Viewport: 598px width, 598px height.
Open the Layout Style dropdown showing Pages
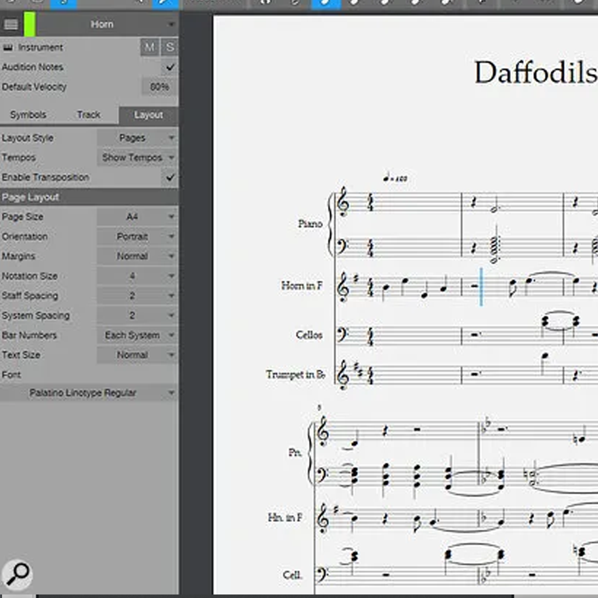pos(137,138)
